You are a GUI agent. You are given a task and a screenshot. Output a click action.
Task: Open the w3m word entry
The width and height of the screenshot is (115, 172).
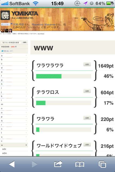14,153
